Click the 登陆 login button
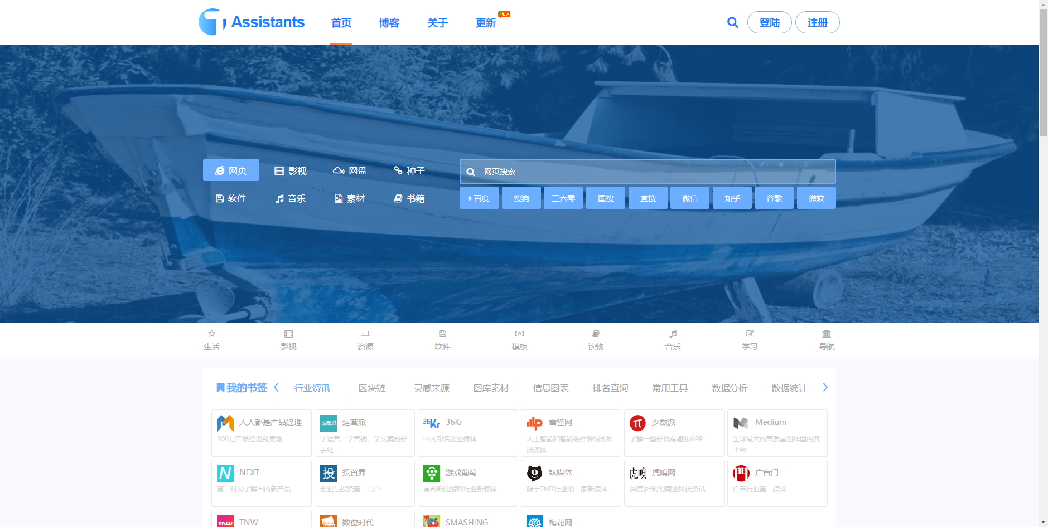1048x527 pixels. point(769,22)
